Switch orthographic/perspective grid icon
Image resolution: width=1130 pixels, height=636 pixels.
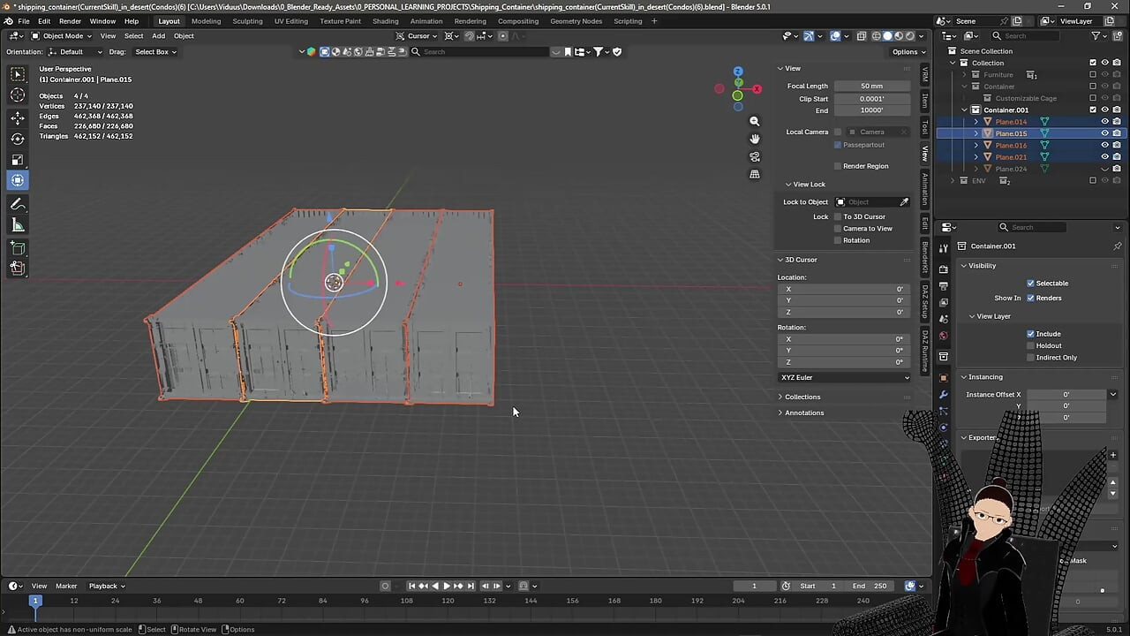pyautogui.click(x=755, y=174)
